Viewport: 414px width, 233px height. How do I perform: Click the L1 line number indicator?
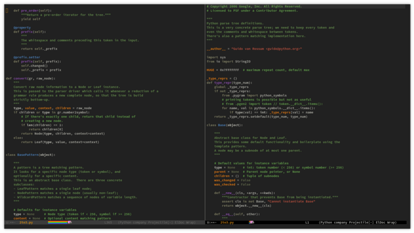(307, 222)
